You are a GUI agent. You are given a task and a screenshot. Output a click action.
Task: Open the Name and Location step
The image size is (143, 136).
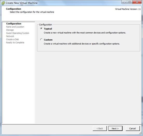15,27
